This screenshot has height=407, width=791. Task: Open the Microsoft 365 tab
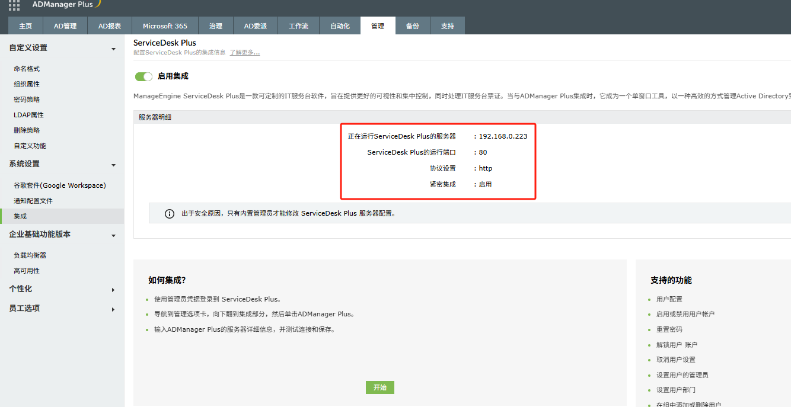click(165, 26)
